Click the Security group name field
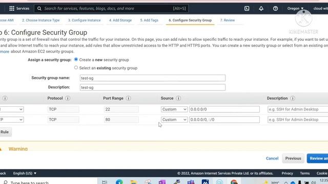Image resolution: width=328 pixels, height=184 pixels. click(x=153, y=78)
